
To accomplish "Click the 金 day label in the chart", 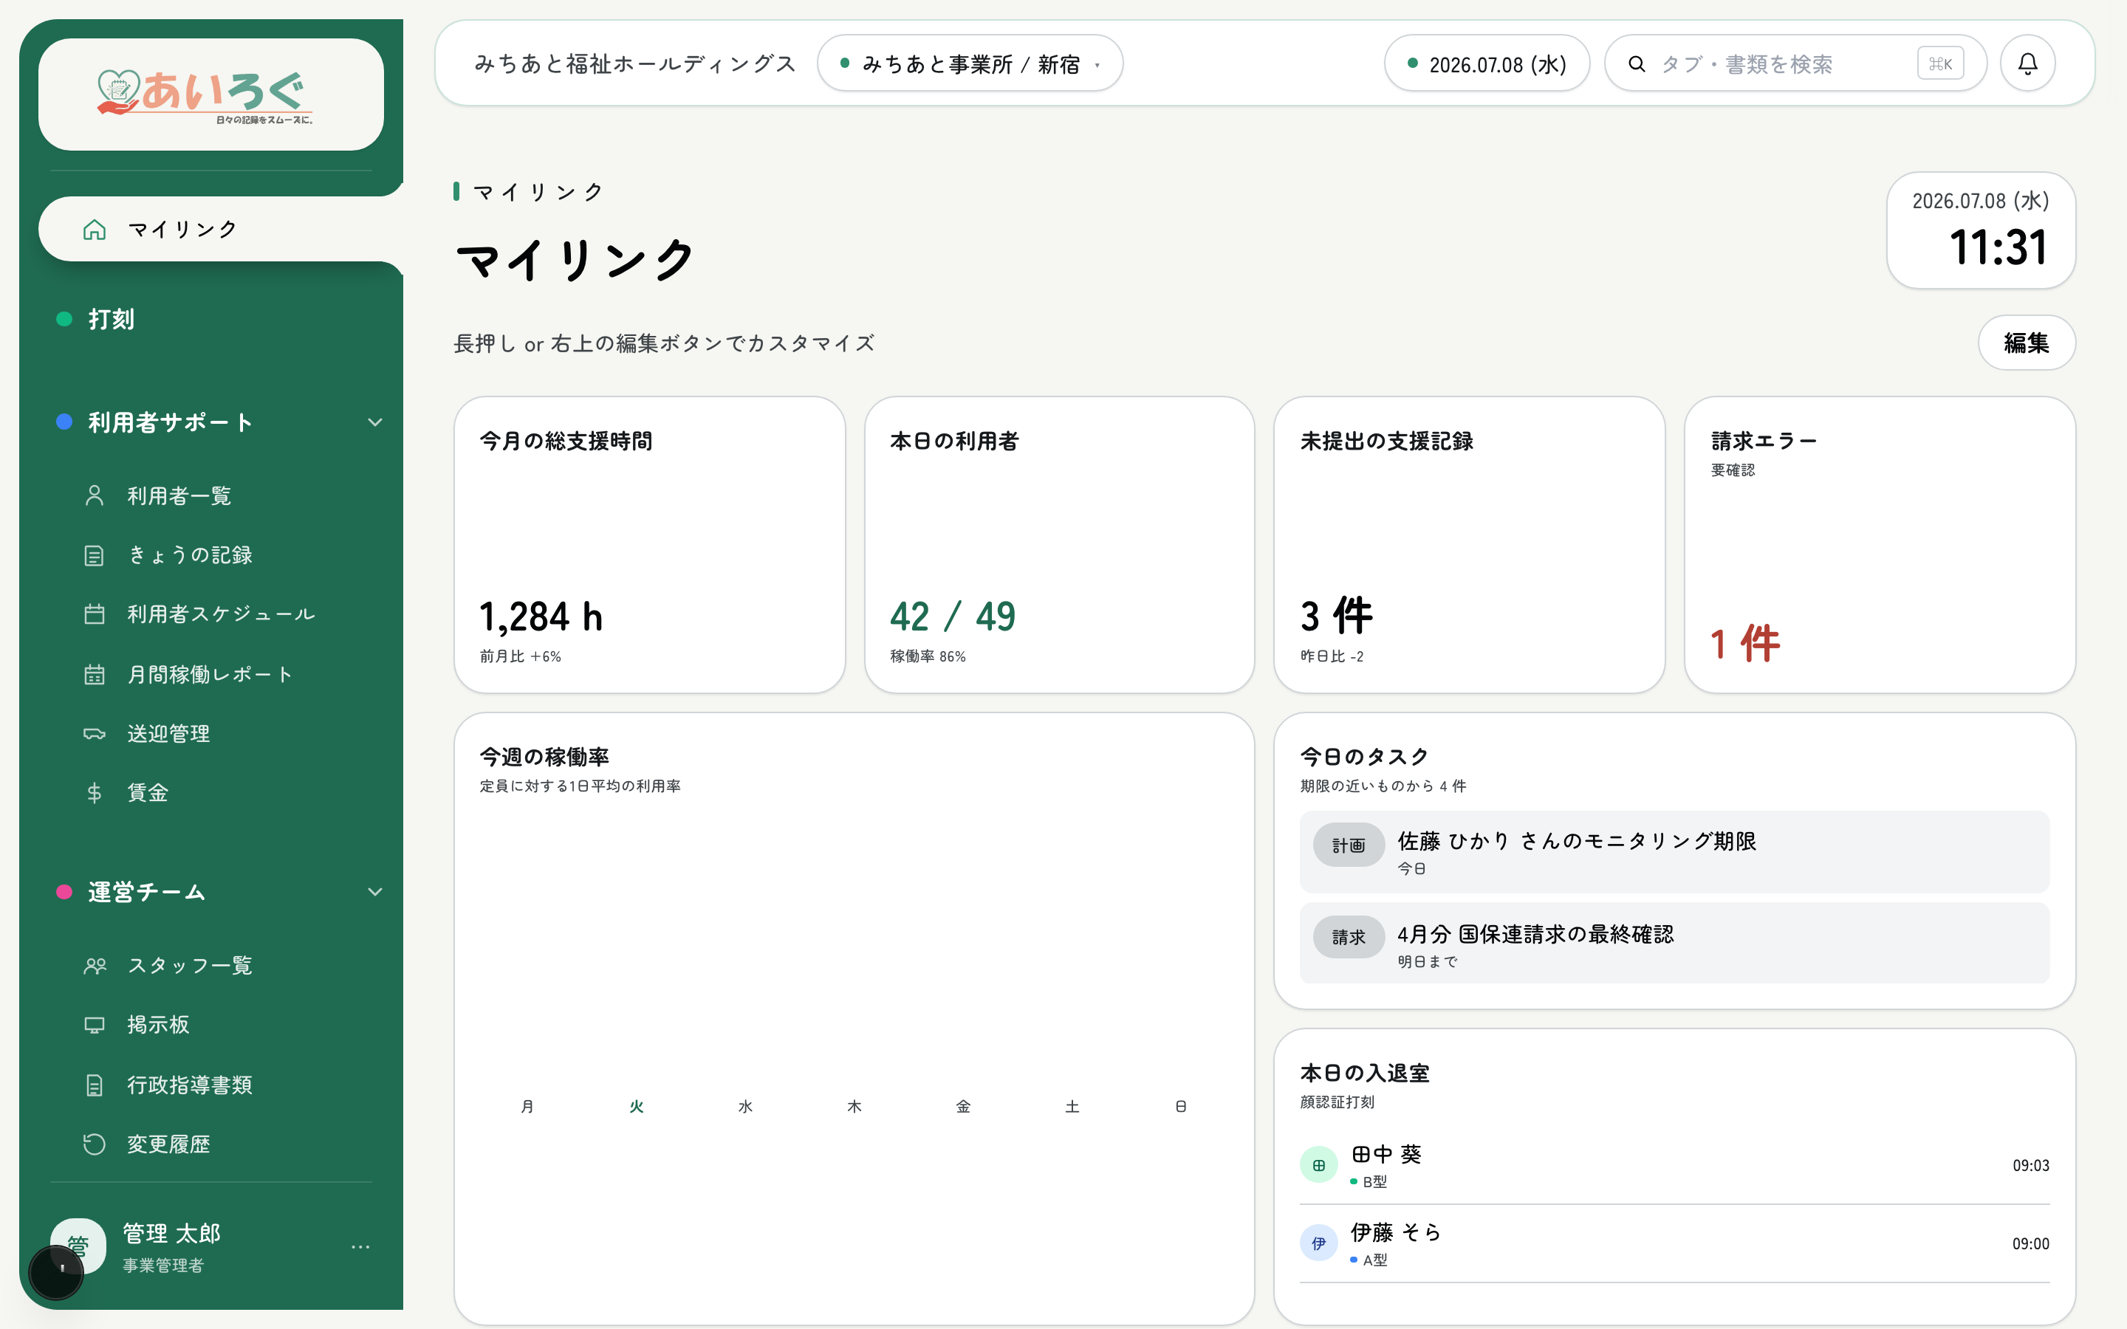I will [963, 1107].
